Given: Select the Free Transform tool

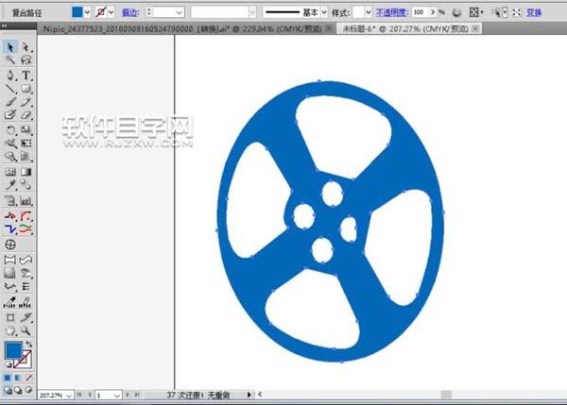Looking at the screenshot, I should (x=26, y=143).
